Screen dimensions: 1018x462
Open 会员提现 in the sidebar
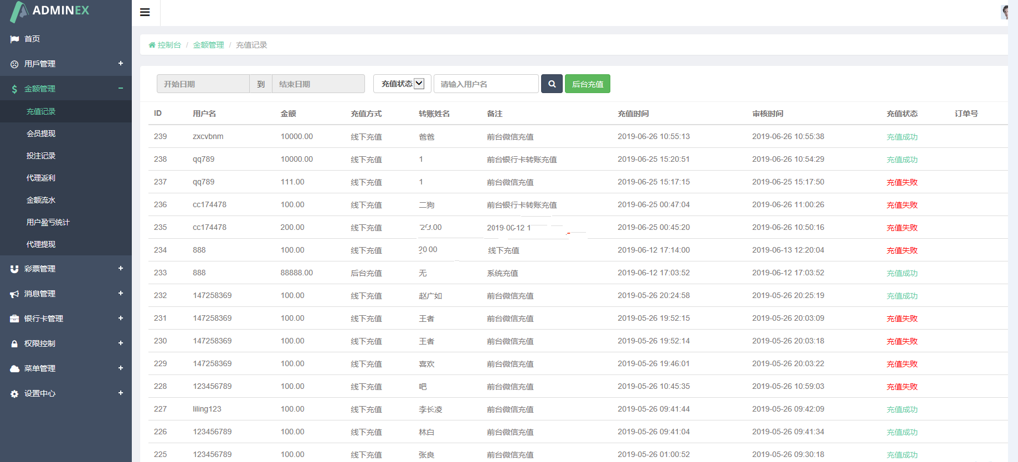coord(41,134)
